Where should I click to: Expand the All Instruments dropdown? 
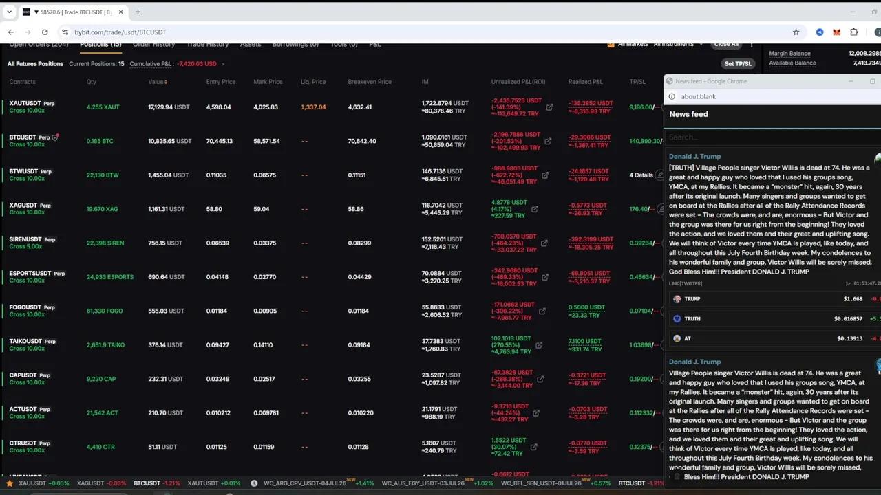[678, 45]
